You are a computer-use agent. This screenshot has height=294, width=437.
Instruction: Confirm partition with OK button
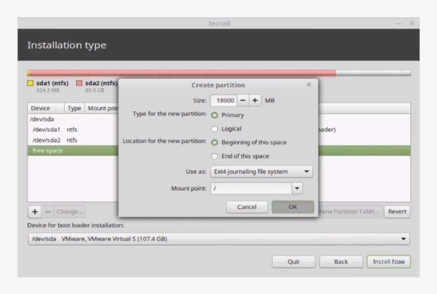(293, 207)
